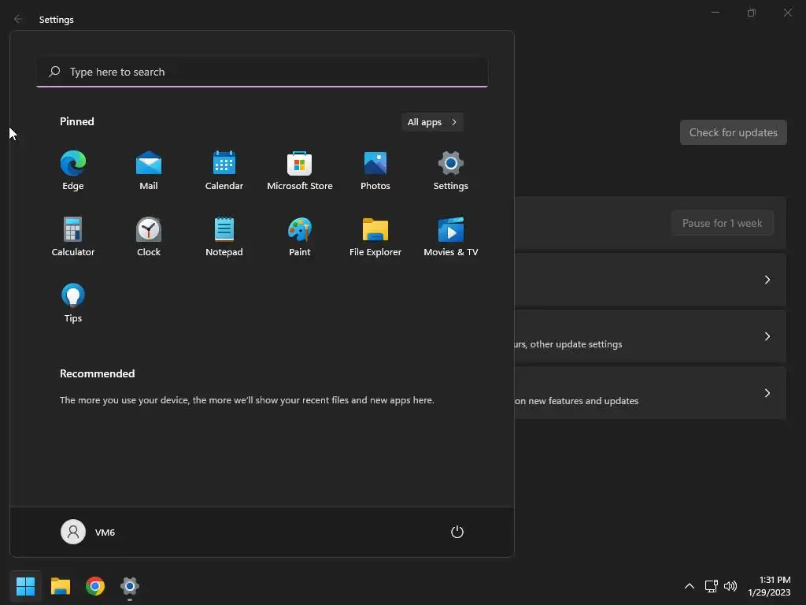
Task: Open the other update settings row chevron
Action: [x=767, y=336]
